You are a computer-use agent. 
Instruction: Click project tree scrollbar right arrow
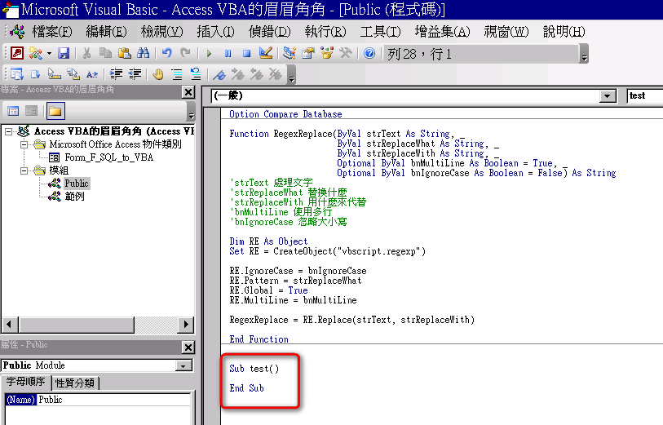click(x=185, y=325)
